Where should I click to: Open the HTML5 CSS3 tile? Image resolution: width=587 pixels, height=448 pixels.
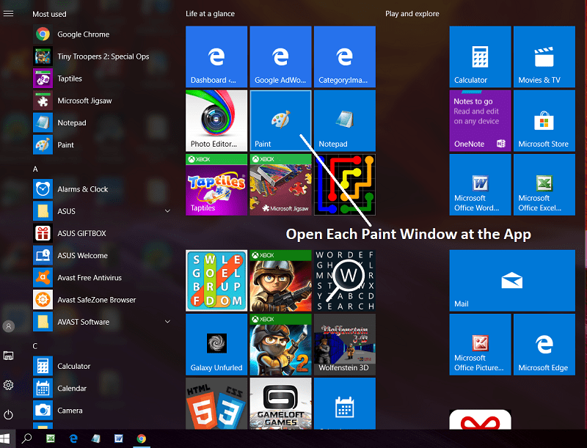[x=216, y=403]
